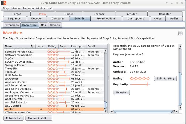Image resolution: width=186 pixels, height=124 pixels.
Task: Sort extensions by the Rating column header
Action: [x=52, y=46]
